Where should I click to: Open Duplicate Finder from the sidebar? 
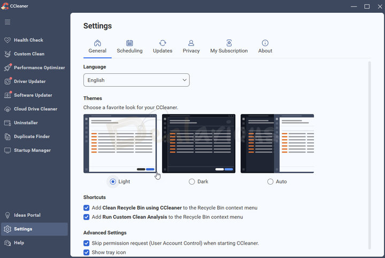tap(34, 136)
